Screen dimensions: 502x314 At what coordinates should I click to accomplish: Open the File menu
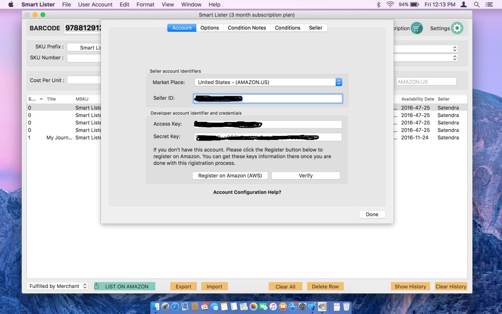point(67,4)
